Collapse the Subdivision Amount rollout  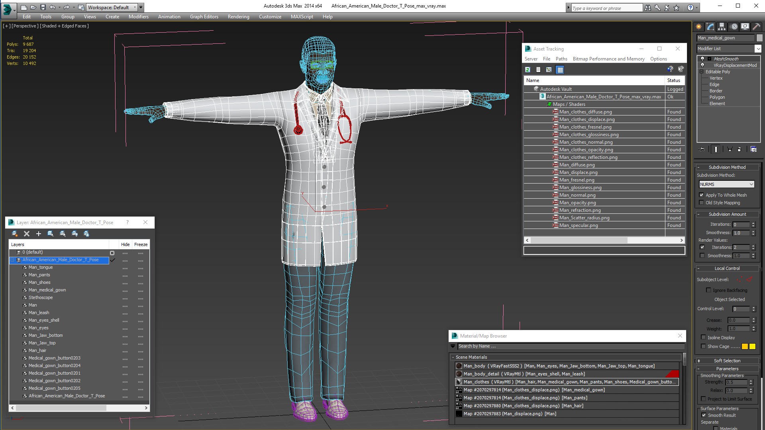[727, 214]
